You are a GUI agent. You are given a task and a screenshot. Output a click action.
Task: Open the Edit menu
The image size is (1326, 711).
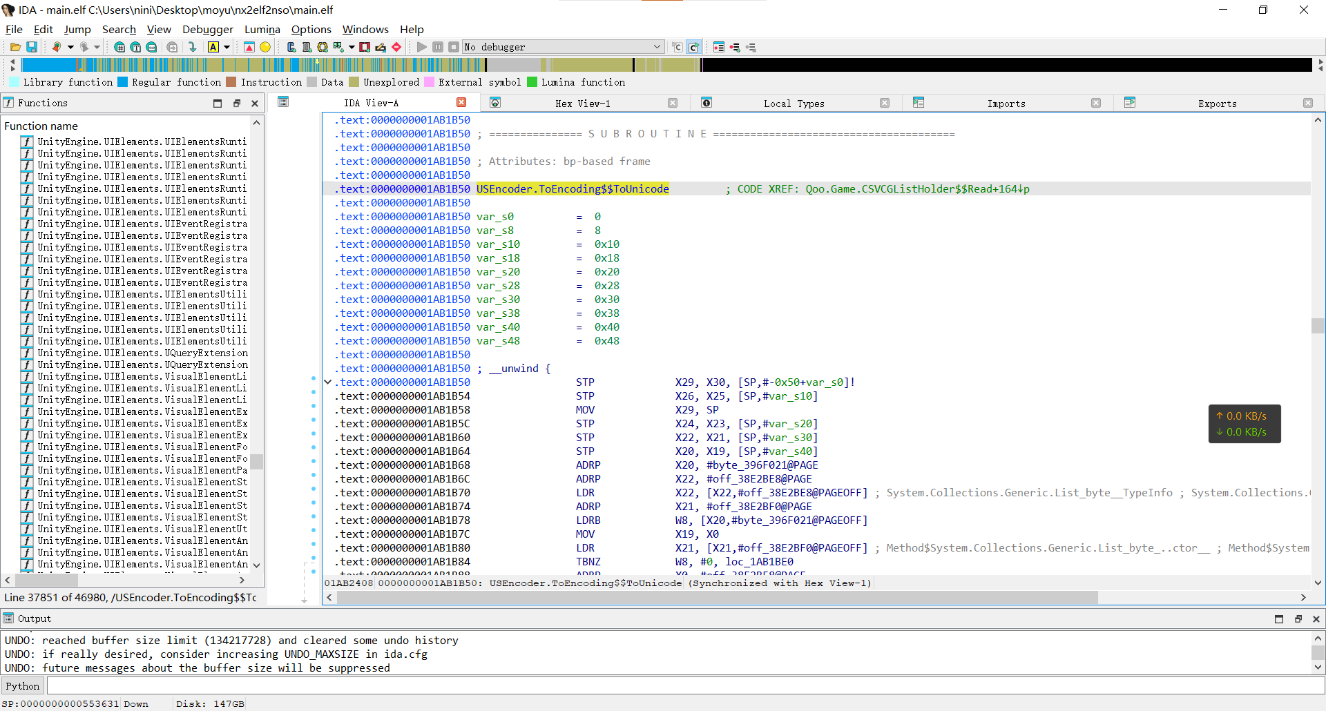coord(44,29)
